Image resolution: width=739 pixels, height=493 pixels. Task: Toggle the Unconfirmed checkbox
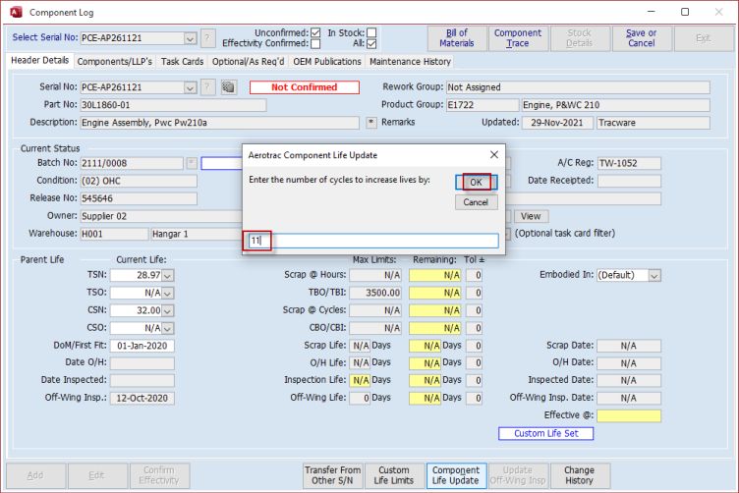[x=315, y=32]
